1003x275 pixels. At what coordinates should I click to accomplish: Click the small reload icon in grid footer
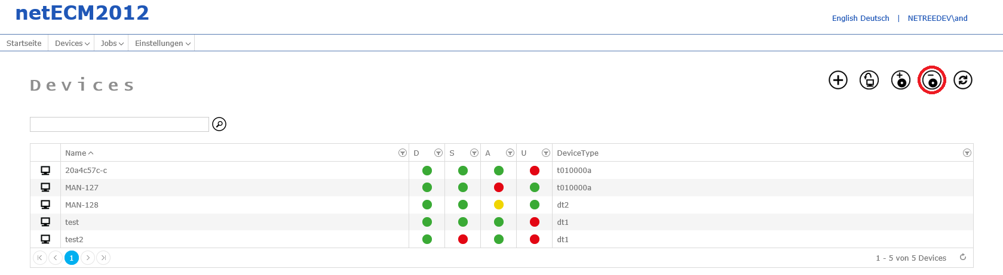click(x=962, y=257)
